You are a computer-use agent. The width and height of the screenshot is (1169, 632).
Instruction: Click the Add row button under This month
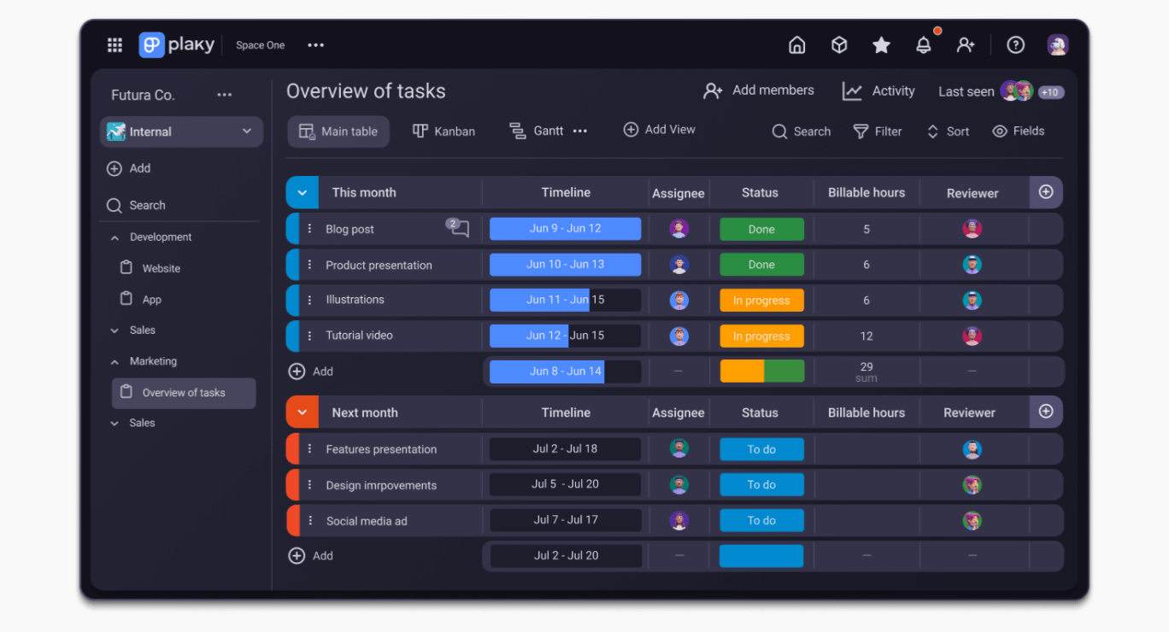[x=311, y=372]
